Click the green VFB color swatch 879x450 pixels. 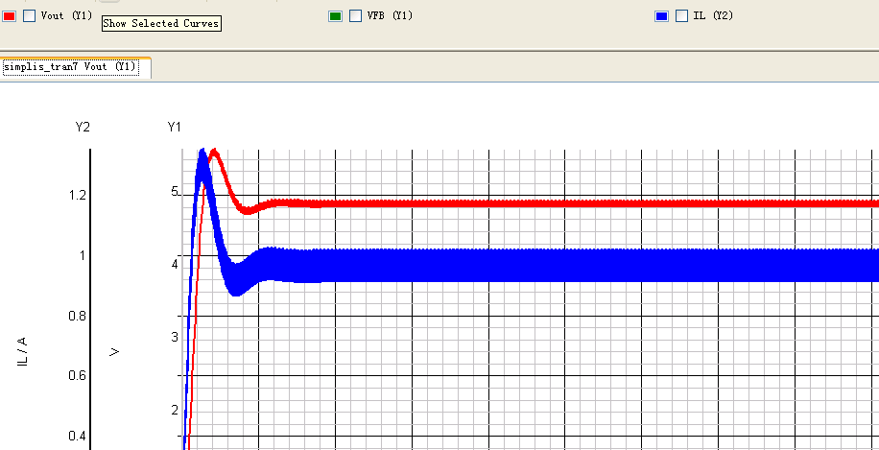336,15
